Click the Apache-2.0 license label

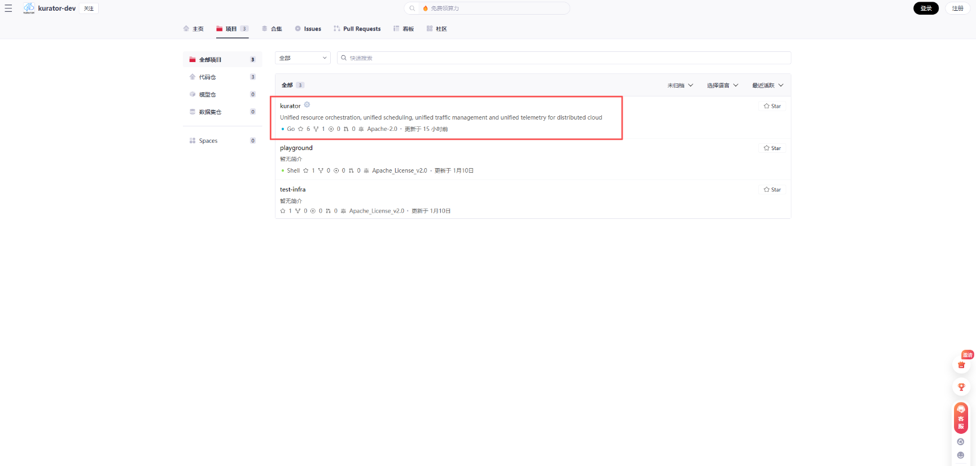(x=382, y=129)
